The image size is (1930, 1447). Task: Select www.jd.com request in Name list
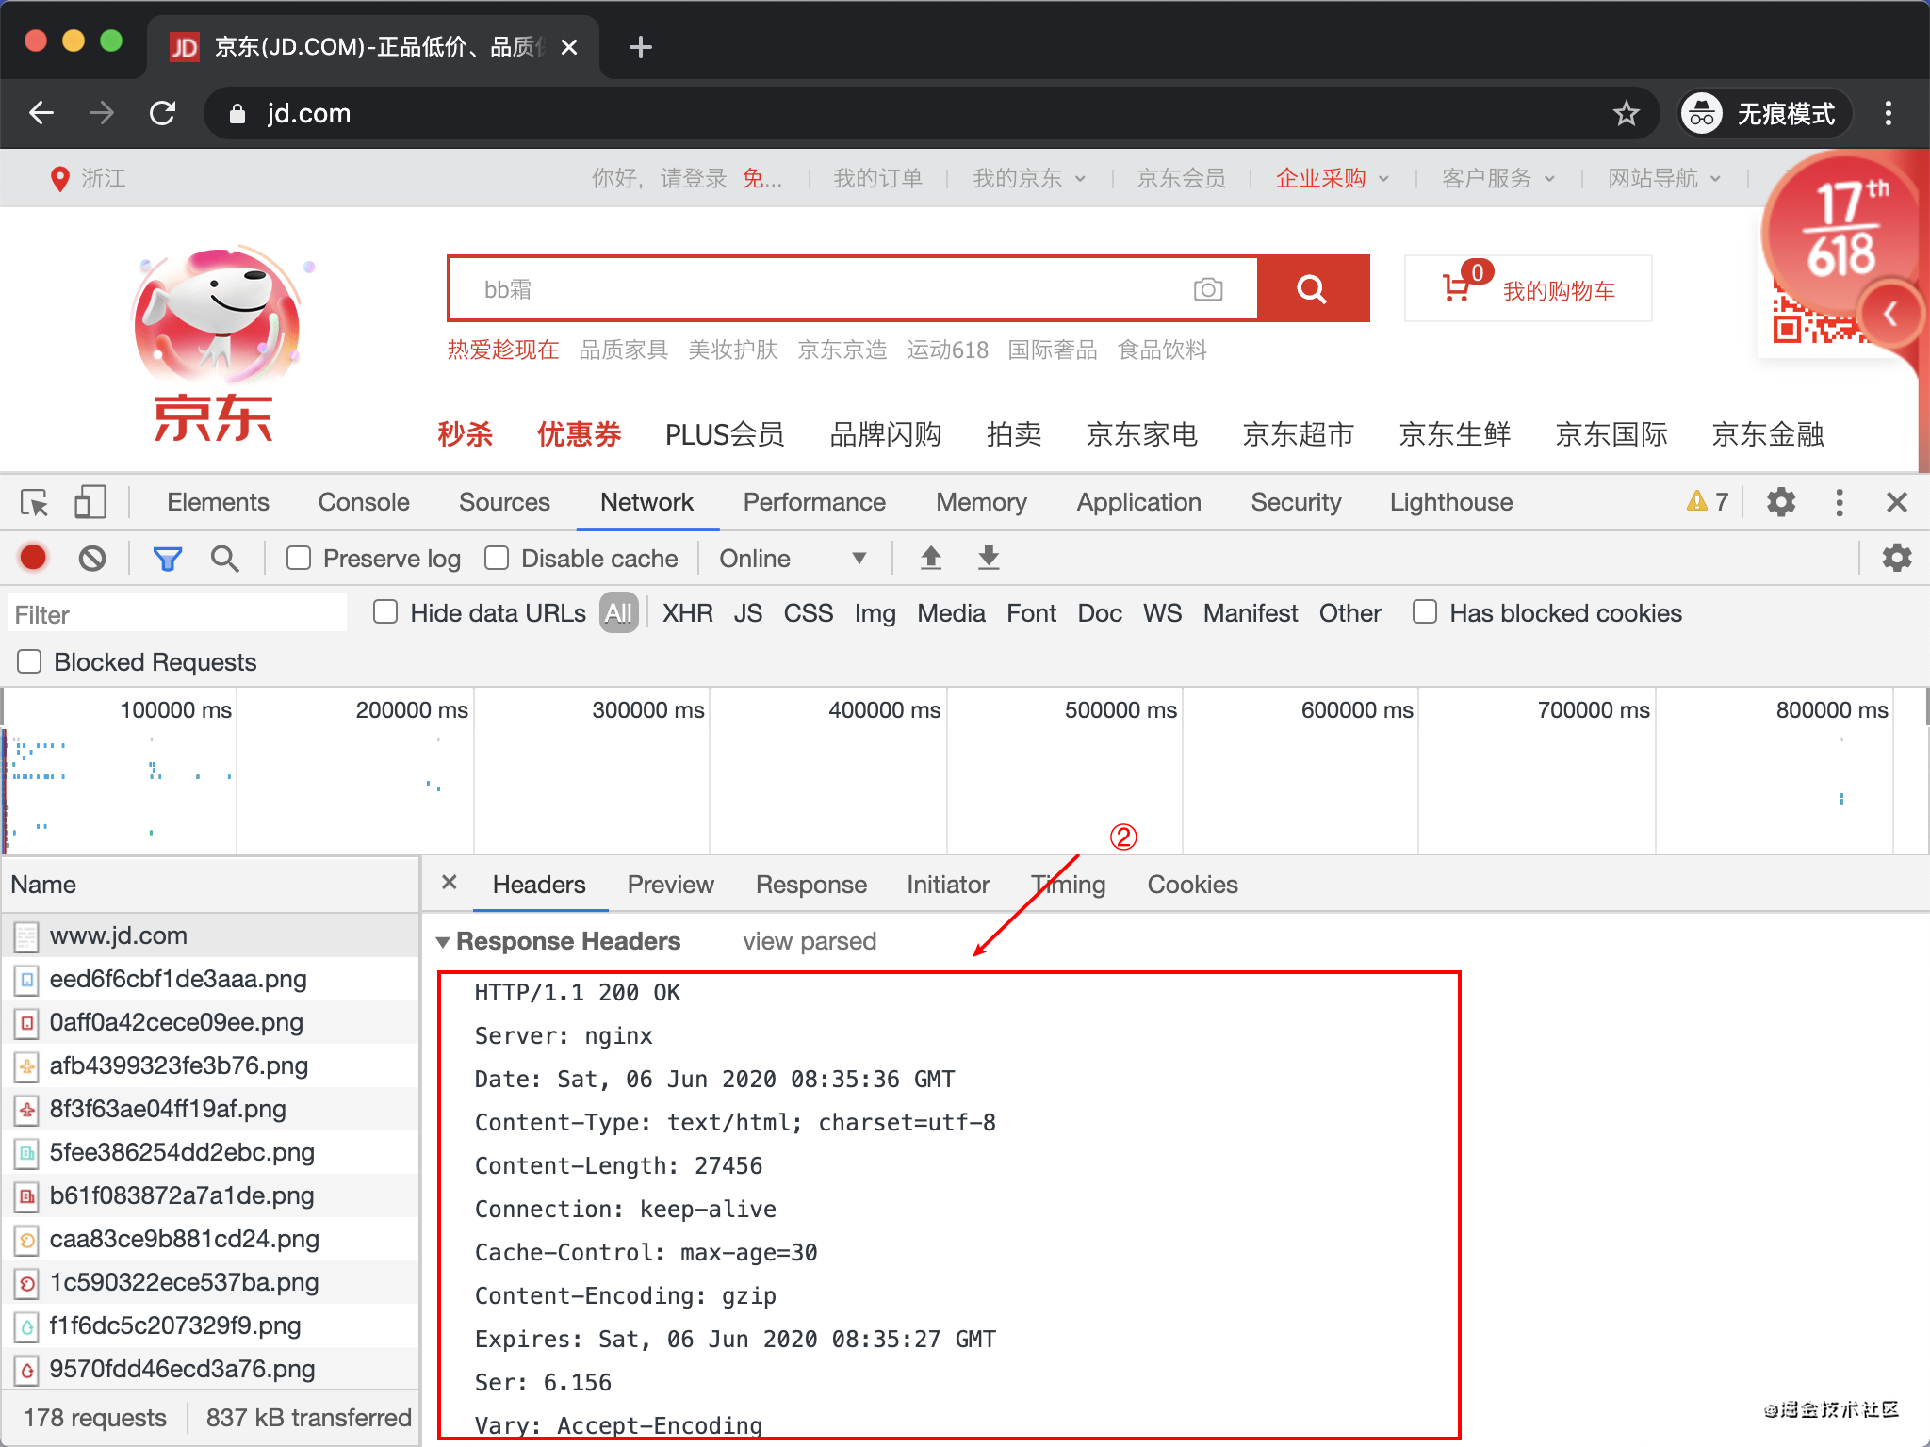pos(119,934)
